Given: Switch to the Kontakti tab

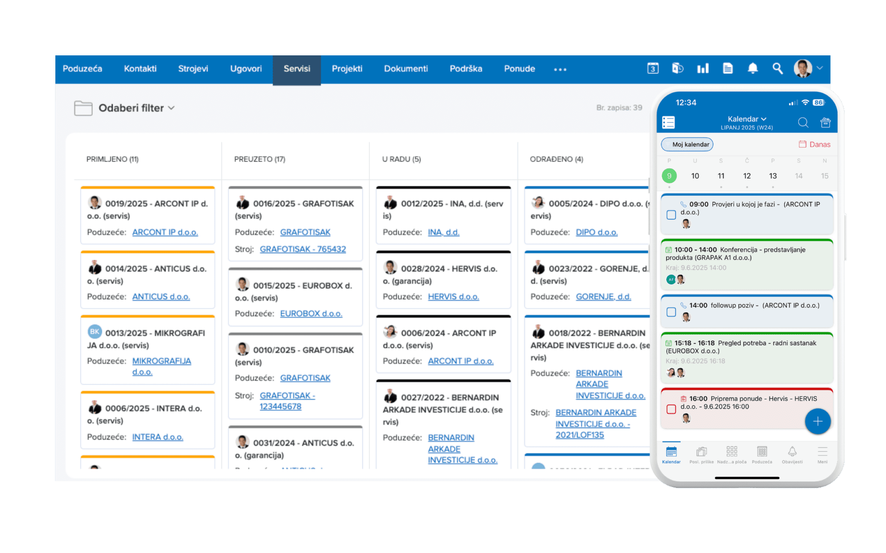Looking at the screenshot, I should pyautogui.click(x=140, y=69).
